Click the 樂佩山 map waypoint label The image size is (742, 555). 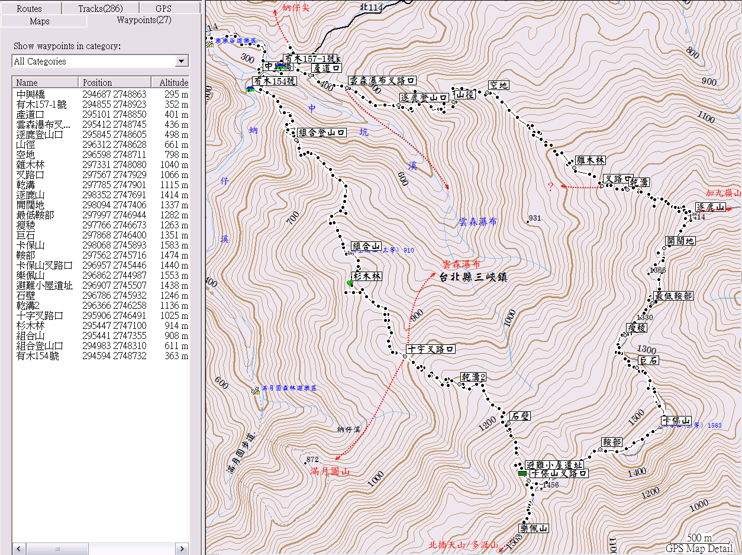[534, 528]
